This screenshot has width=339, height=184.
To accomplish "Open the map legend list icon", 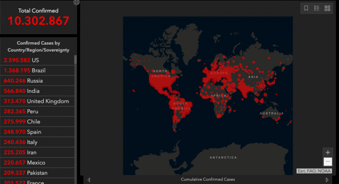I will [317, 8].
